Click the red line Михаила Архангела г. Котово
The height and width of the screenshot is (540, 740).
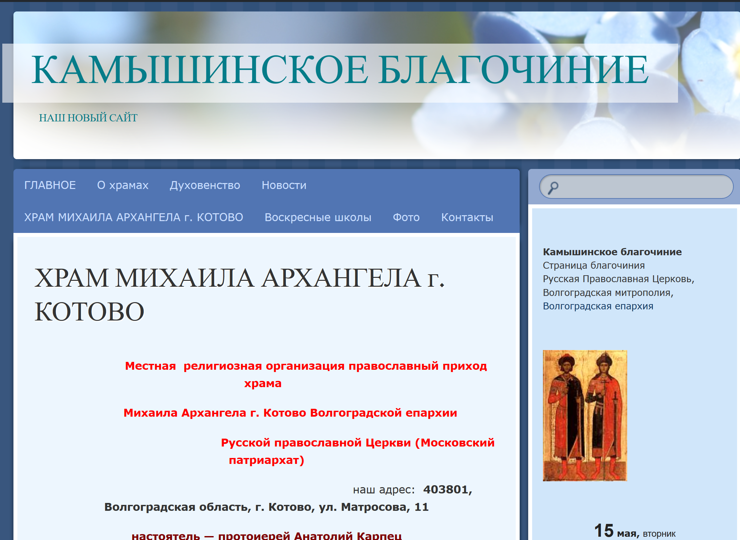click(x=215, y=413)
